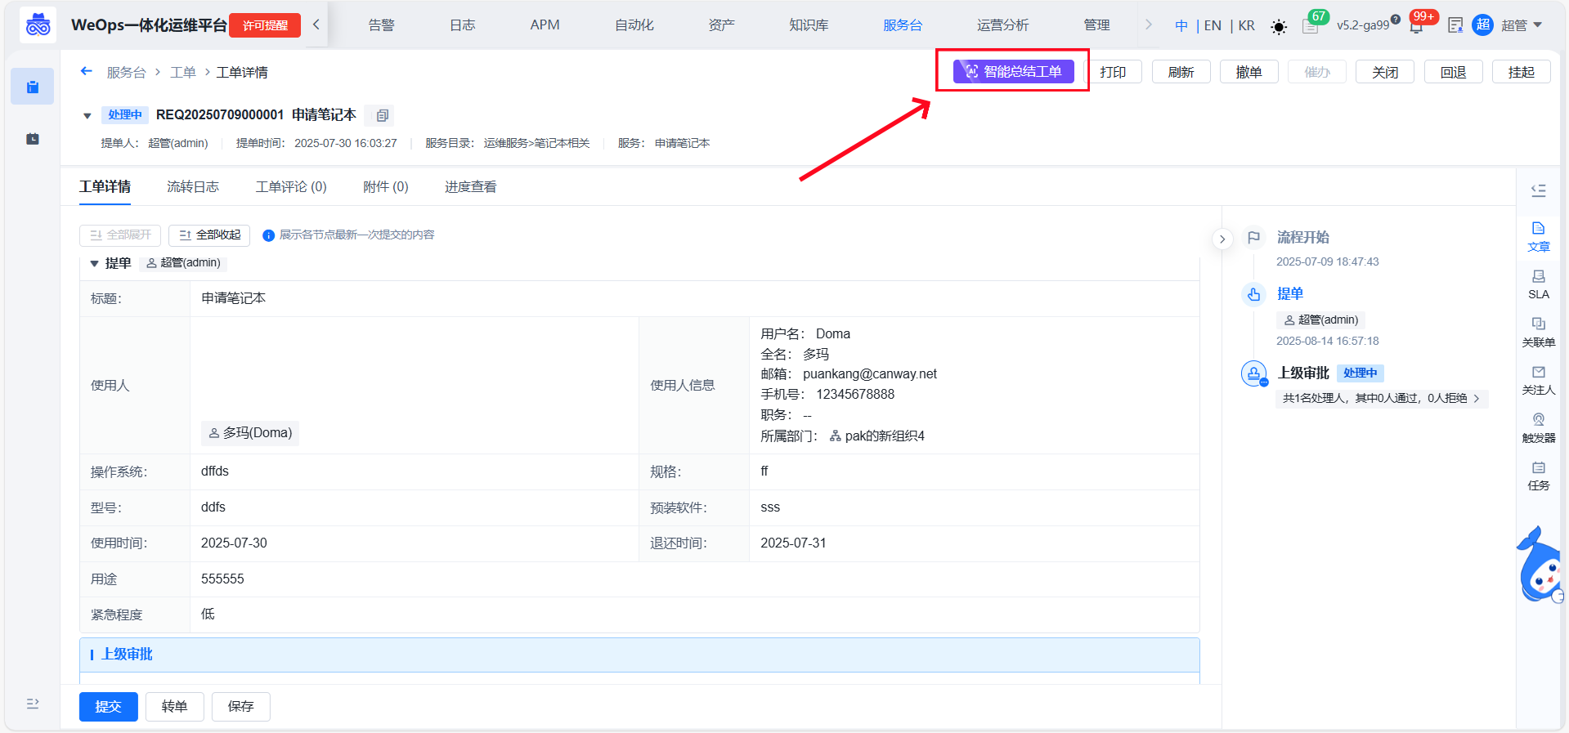Open the SLA panel icon
The image size is (1569, 733).
click(x=1538, y=284)
